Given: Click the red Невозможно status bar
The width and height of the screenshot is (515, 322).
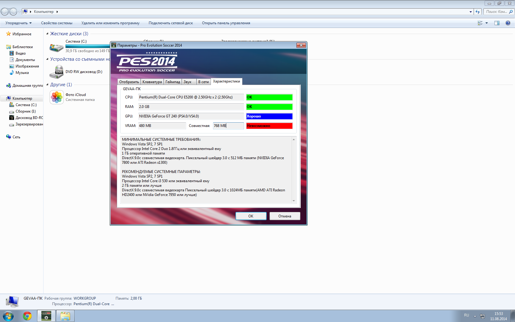Looking at the screenshot, I should coord(269,126).
